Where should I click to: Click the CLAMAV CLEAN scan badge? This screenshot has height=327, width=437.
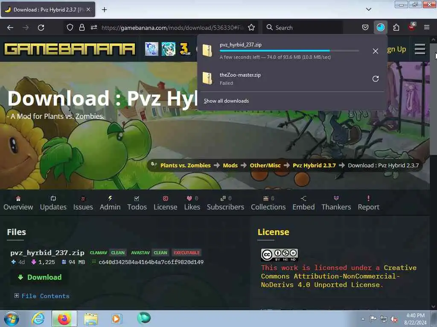pyautogui.click(x=107, y=253)
